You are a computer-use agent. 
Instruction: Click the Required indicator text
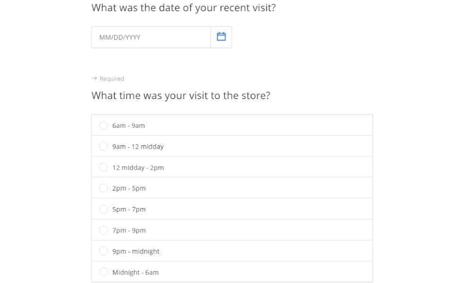tap(112, 78)
